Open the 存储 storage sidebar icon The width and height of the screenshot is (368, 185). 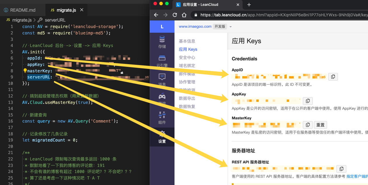(x=162, y=42)
